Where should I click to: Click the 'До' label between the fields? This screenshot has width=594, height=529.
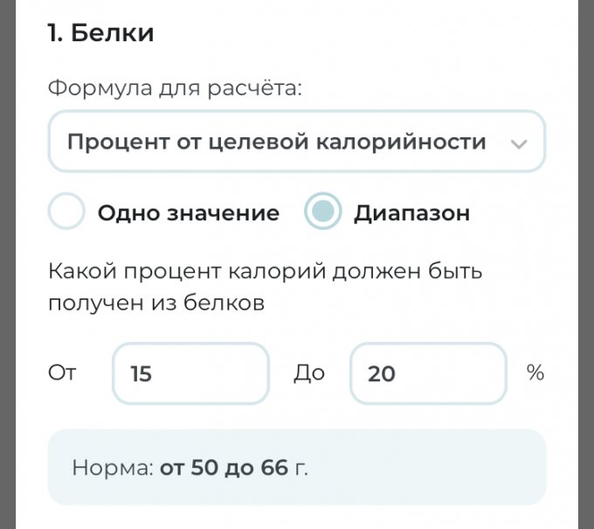(x=309, y=372)
